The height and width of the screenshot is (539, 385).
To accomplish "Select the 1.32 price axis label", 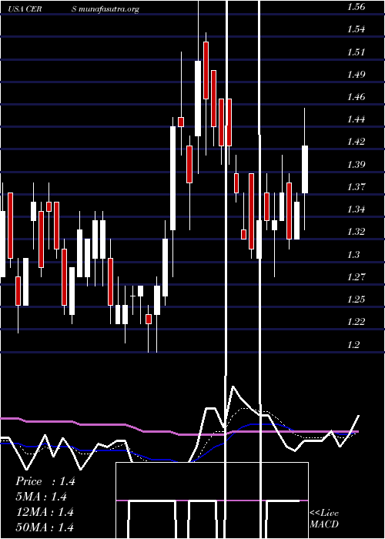I will tap(356, 231).
